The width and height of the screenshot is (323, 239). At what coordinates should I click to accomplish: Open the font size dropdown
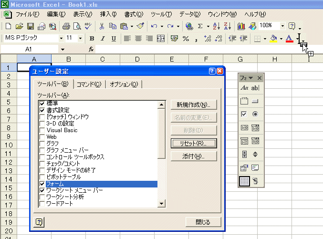click(80, 38)
